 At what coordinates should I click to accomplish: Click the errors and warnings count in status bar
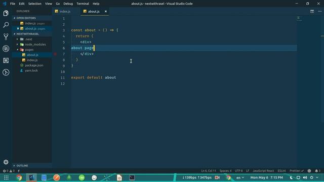pos(9,171)
